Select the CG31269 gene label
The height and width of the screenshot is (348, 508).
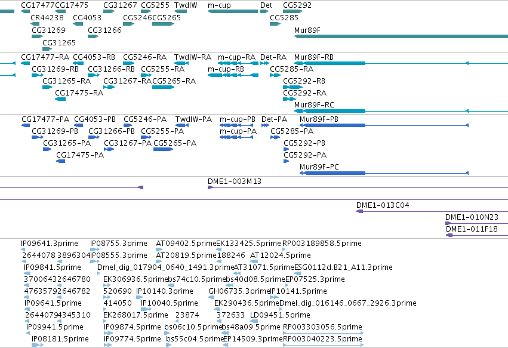pyautogui.click(x=48, y=30)
